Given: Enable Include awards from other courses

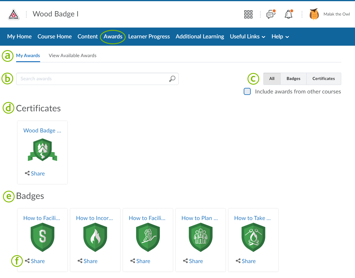Looking at the screenshot, I should pos(247,91).
